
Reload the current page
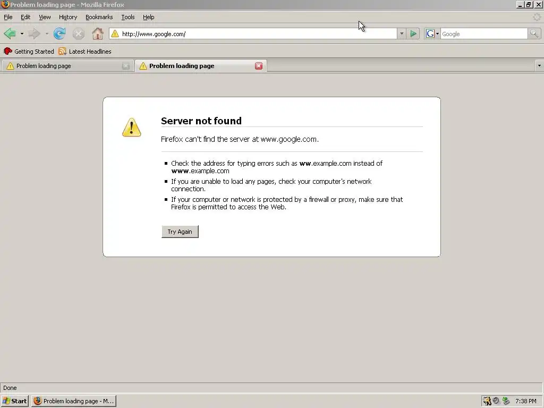[59, 33]
